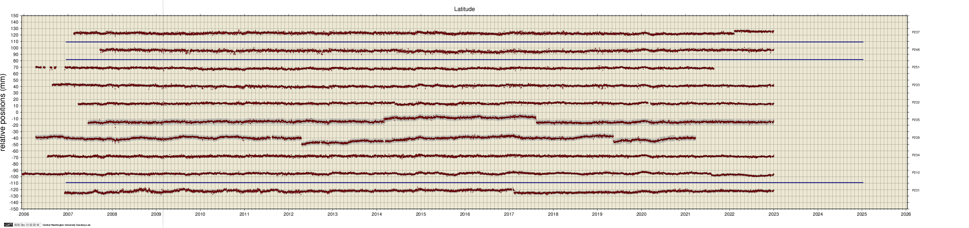Click the 0 value on the y-axis
This screenshot has height=228, width=969.
pyautogui.click(x=17, y=112)
